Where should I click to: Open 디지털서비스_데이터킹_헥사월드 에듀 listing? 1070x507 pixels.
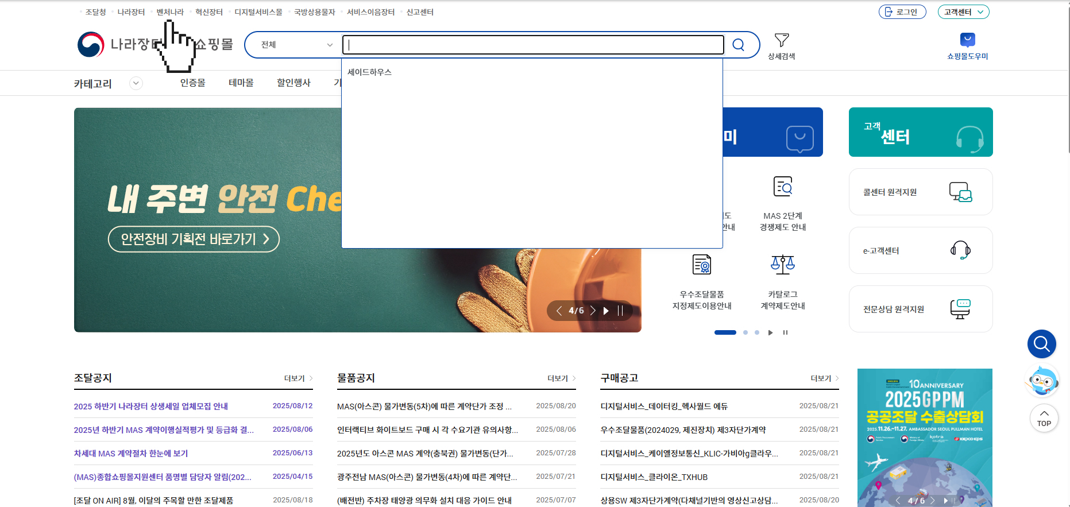(x=664, y=407)
